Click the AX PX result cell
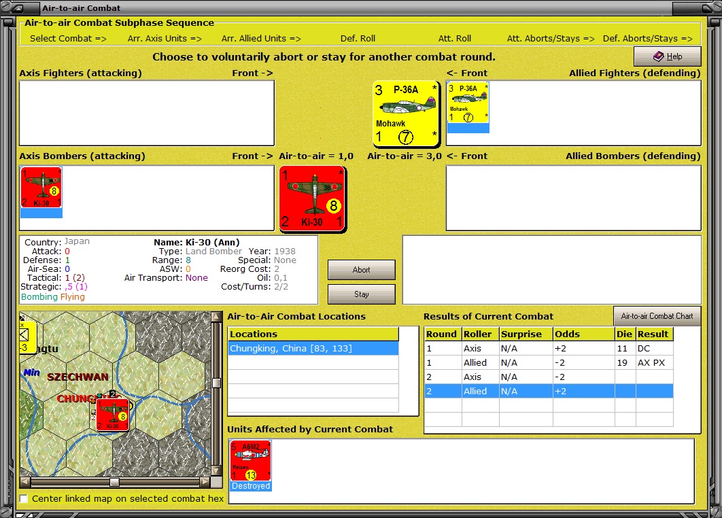The image size is (722, 518). coord(654,363)
